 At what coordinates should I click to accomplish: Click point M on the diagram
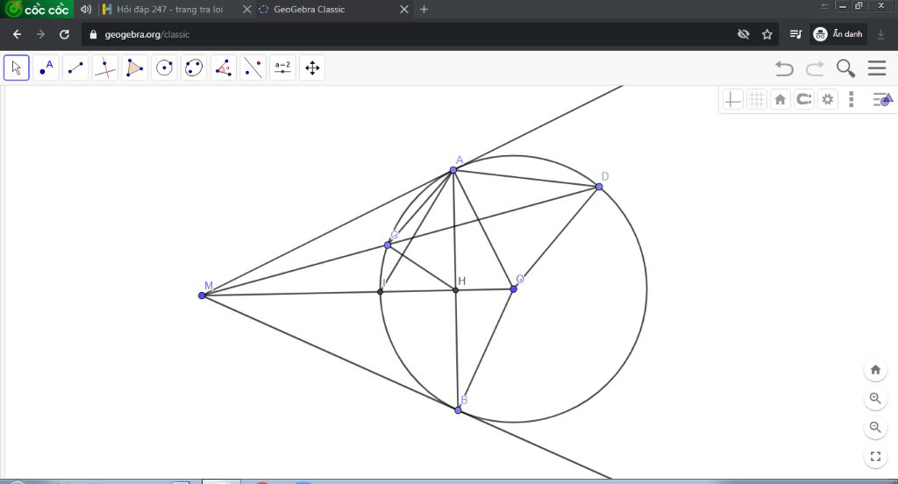pos(202,295)
